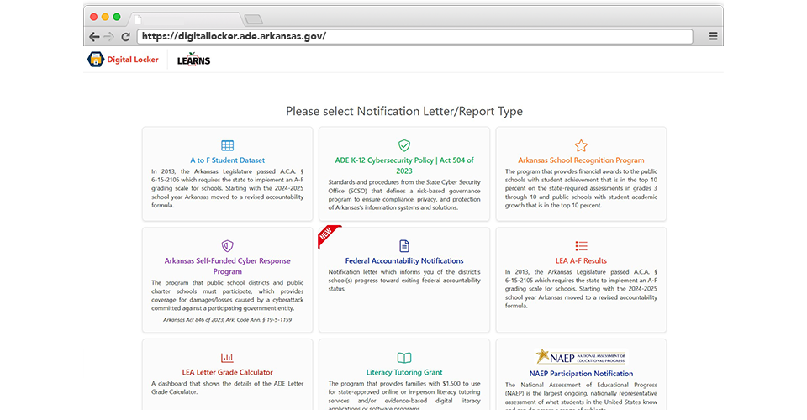Click the LEA A-F Results list icon
Viewport: 807px width, 420px height.
581,246
